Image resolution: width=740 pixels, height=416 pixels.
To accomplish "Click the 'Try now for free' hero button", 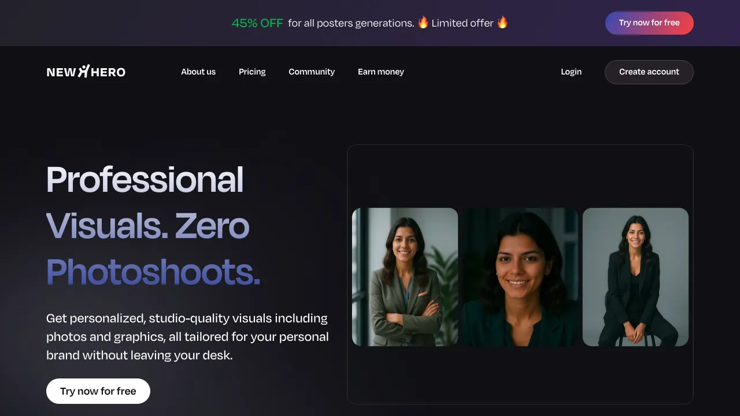I will 98,391.
